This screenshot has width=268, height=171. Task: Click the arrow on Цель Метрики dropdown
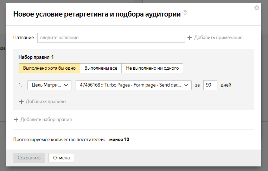[66, 85]
